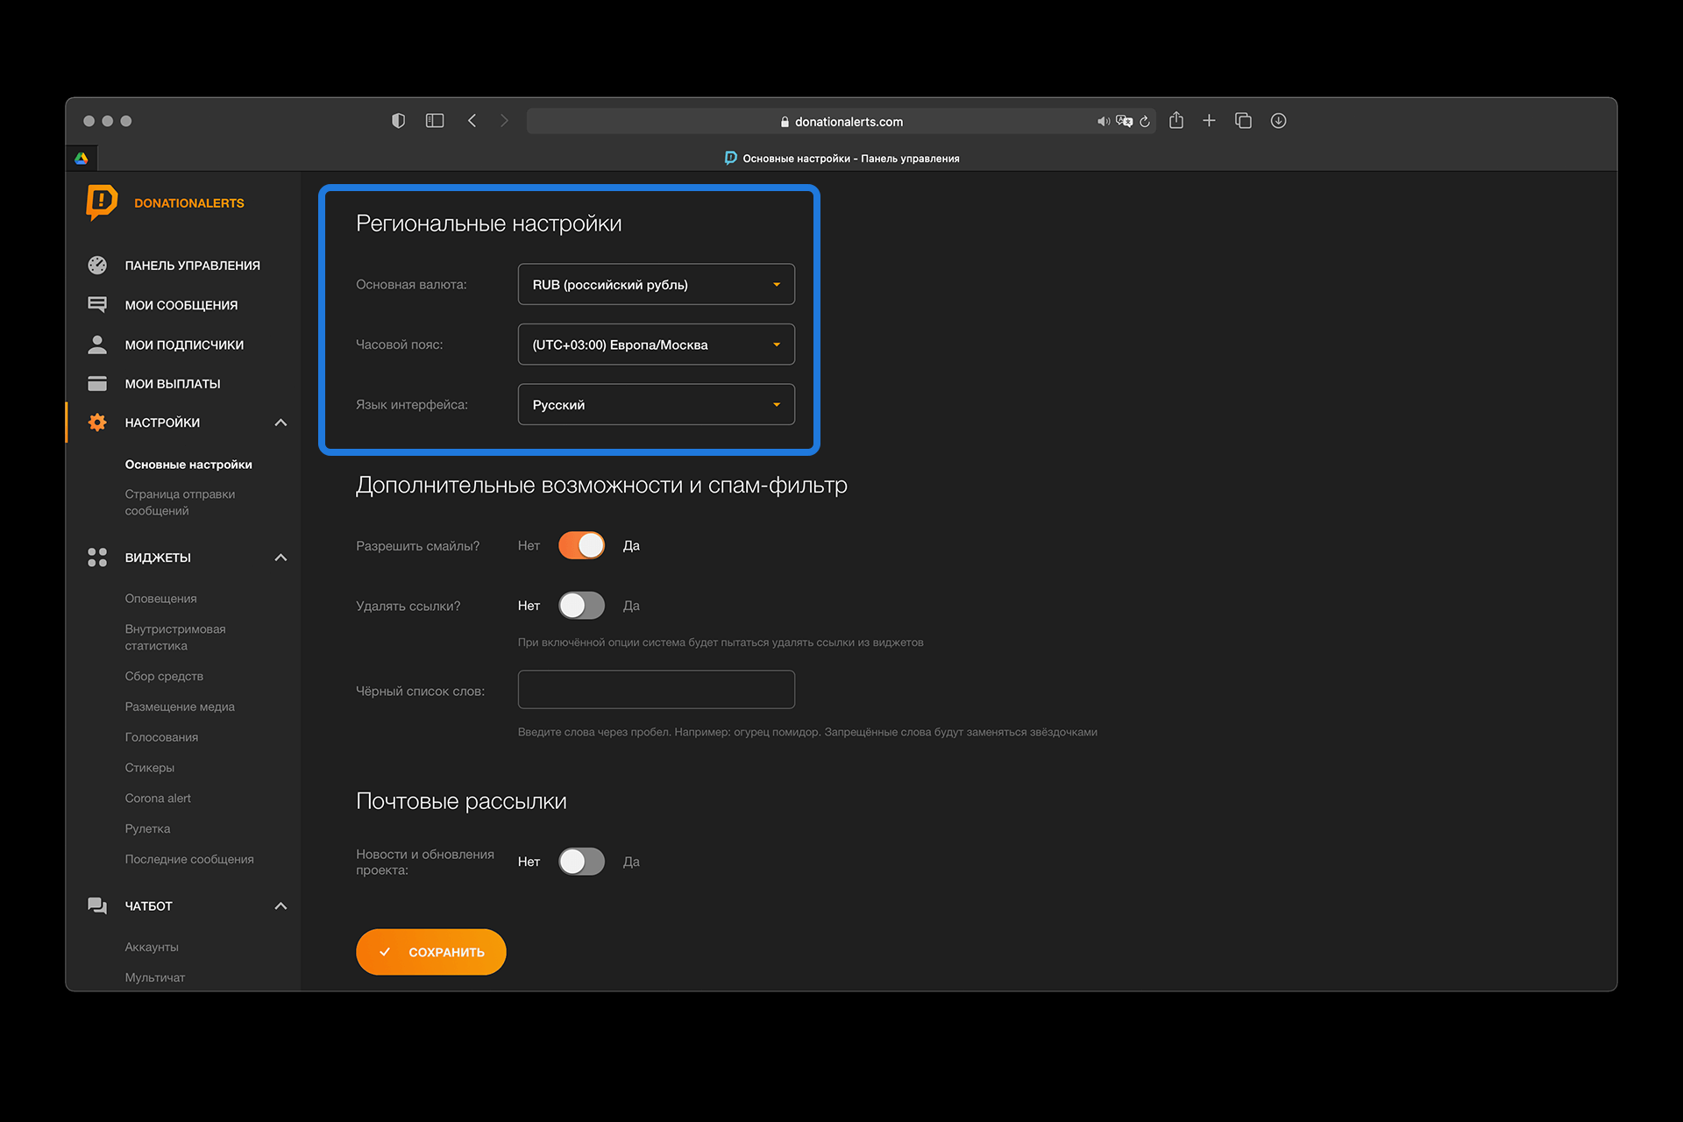Open Мои подписчики menu item
1683x1122 pixels.
(x=184, y=345)
